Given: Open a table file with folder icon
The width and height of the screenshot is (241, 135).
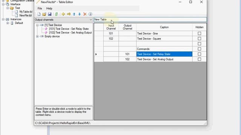Looking at the screenshot, I should (x=44, y=14).
